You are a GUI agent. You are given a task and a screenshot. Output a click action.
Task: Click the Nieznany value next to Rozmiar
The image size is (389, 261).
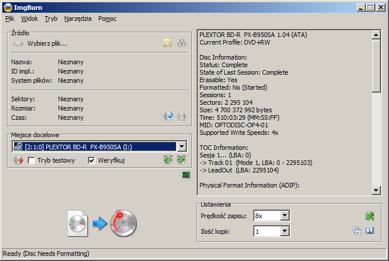point(71,109)
